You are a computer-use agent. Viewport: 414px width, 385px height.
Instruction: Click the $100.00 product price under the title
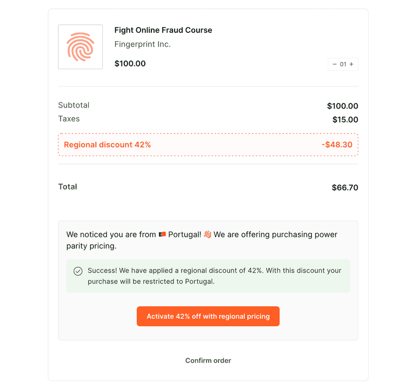130,64
